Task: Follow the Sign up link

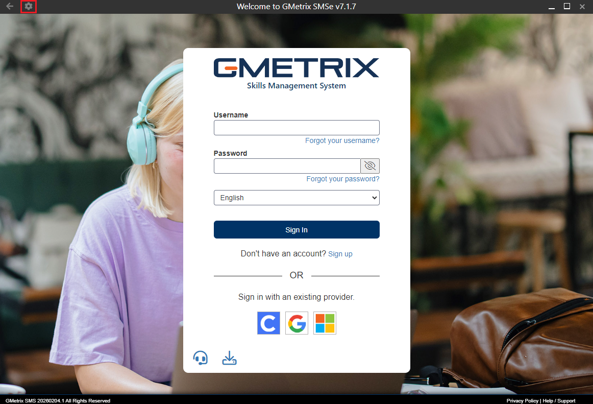Action: click(340, 254)
